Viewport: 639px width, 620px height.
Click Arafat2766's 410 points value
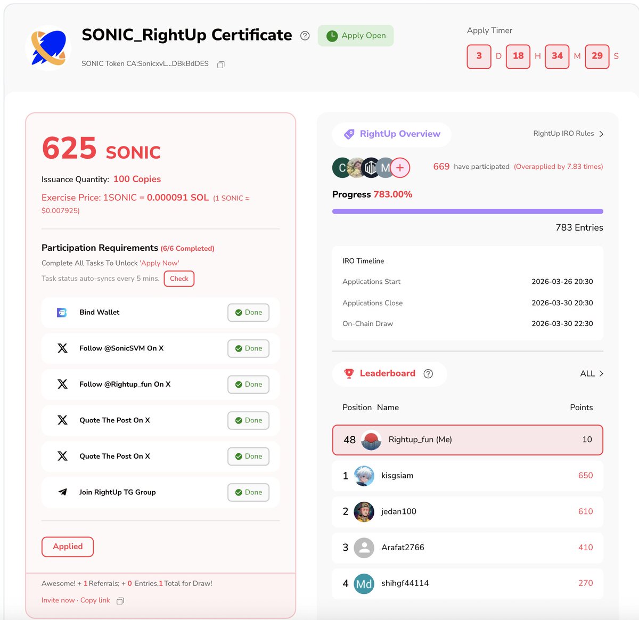585,548
